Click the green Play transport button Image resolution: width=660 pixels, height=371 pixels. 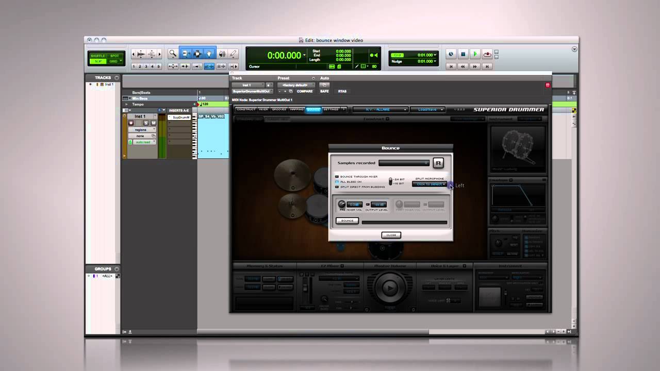[x=475, y=54]
